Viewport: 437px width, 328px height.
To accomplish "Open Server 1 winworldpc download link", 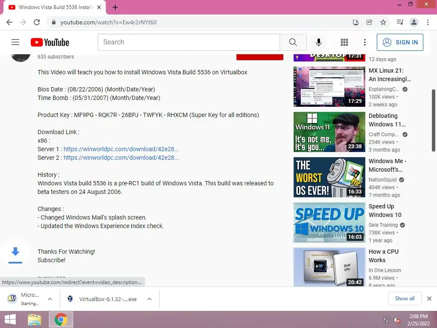I will pos(121,149).
